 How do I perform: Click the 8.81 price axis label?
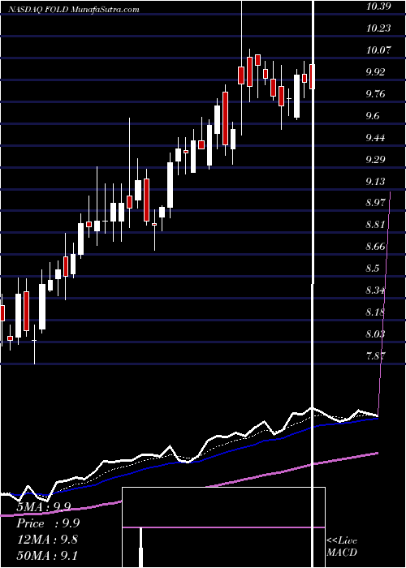377,225
